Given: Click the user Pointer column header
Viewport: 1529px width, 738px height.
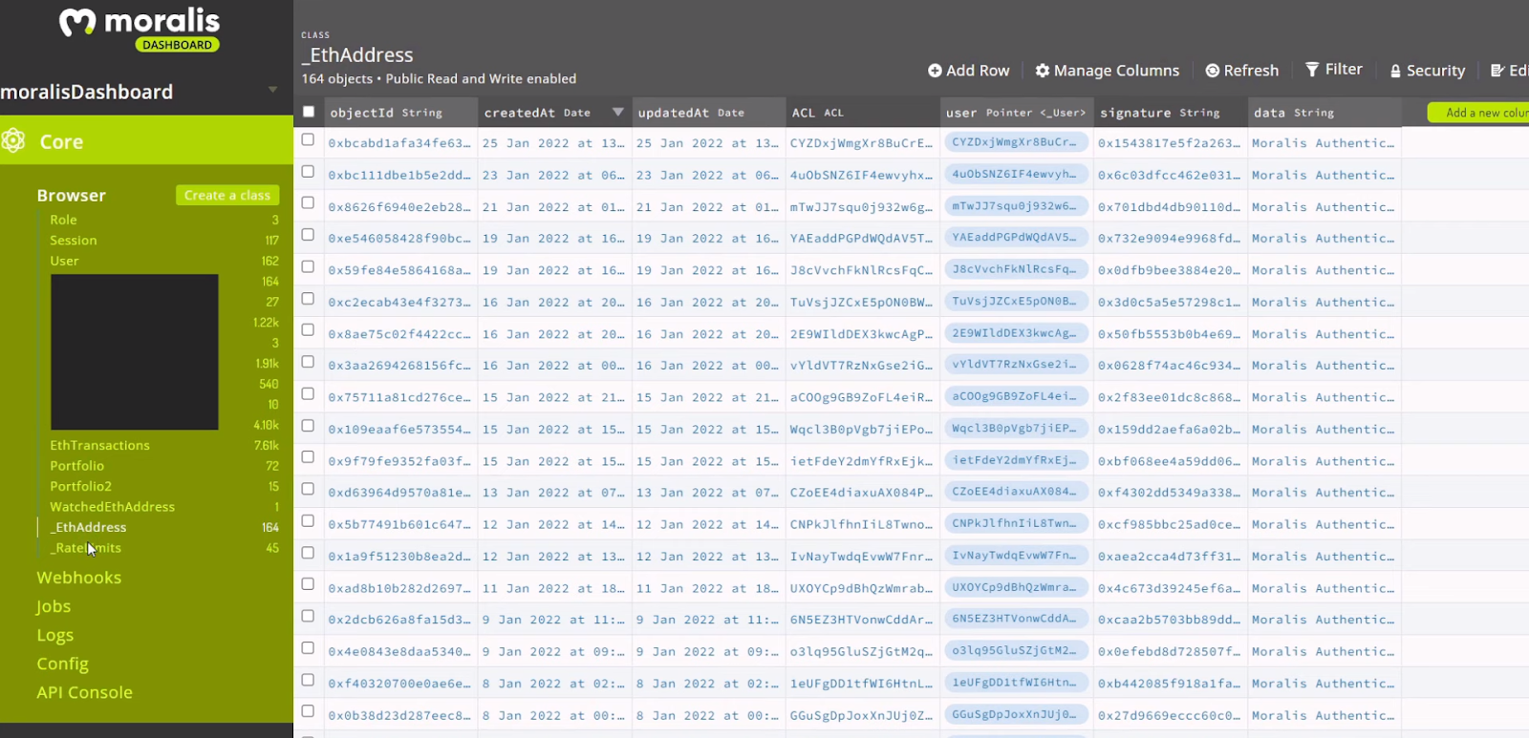Looking at the screenshot, I should pyautogui.click(x=1017, y=113).
